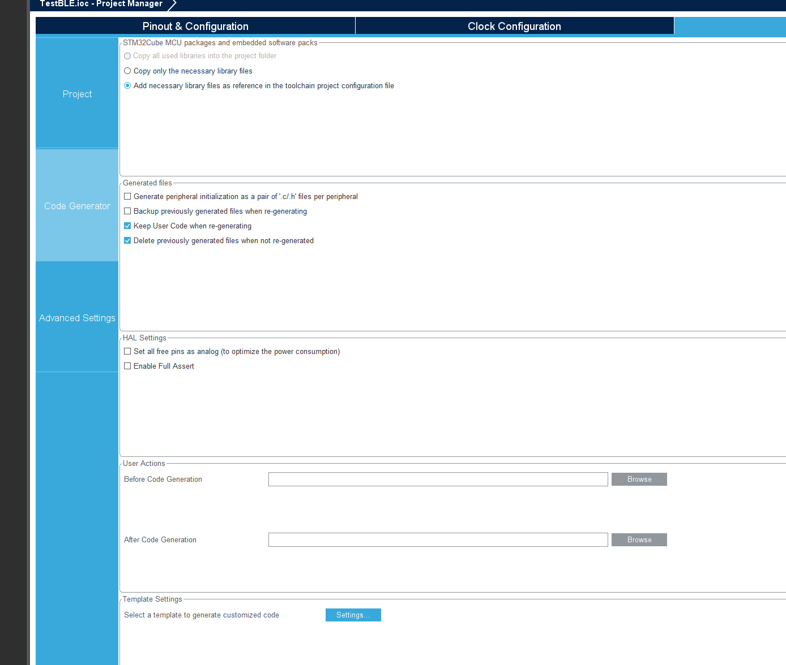Enable backup of previously generated files
This screenshot has width=786, height=665.
point(127,211)
